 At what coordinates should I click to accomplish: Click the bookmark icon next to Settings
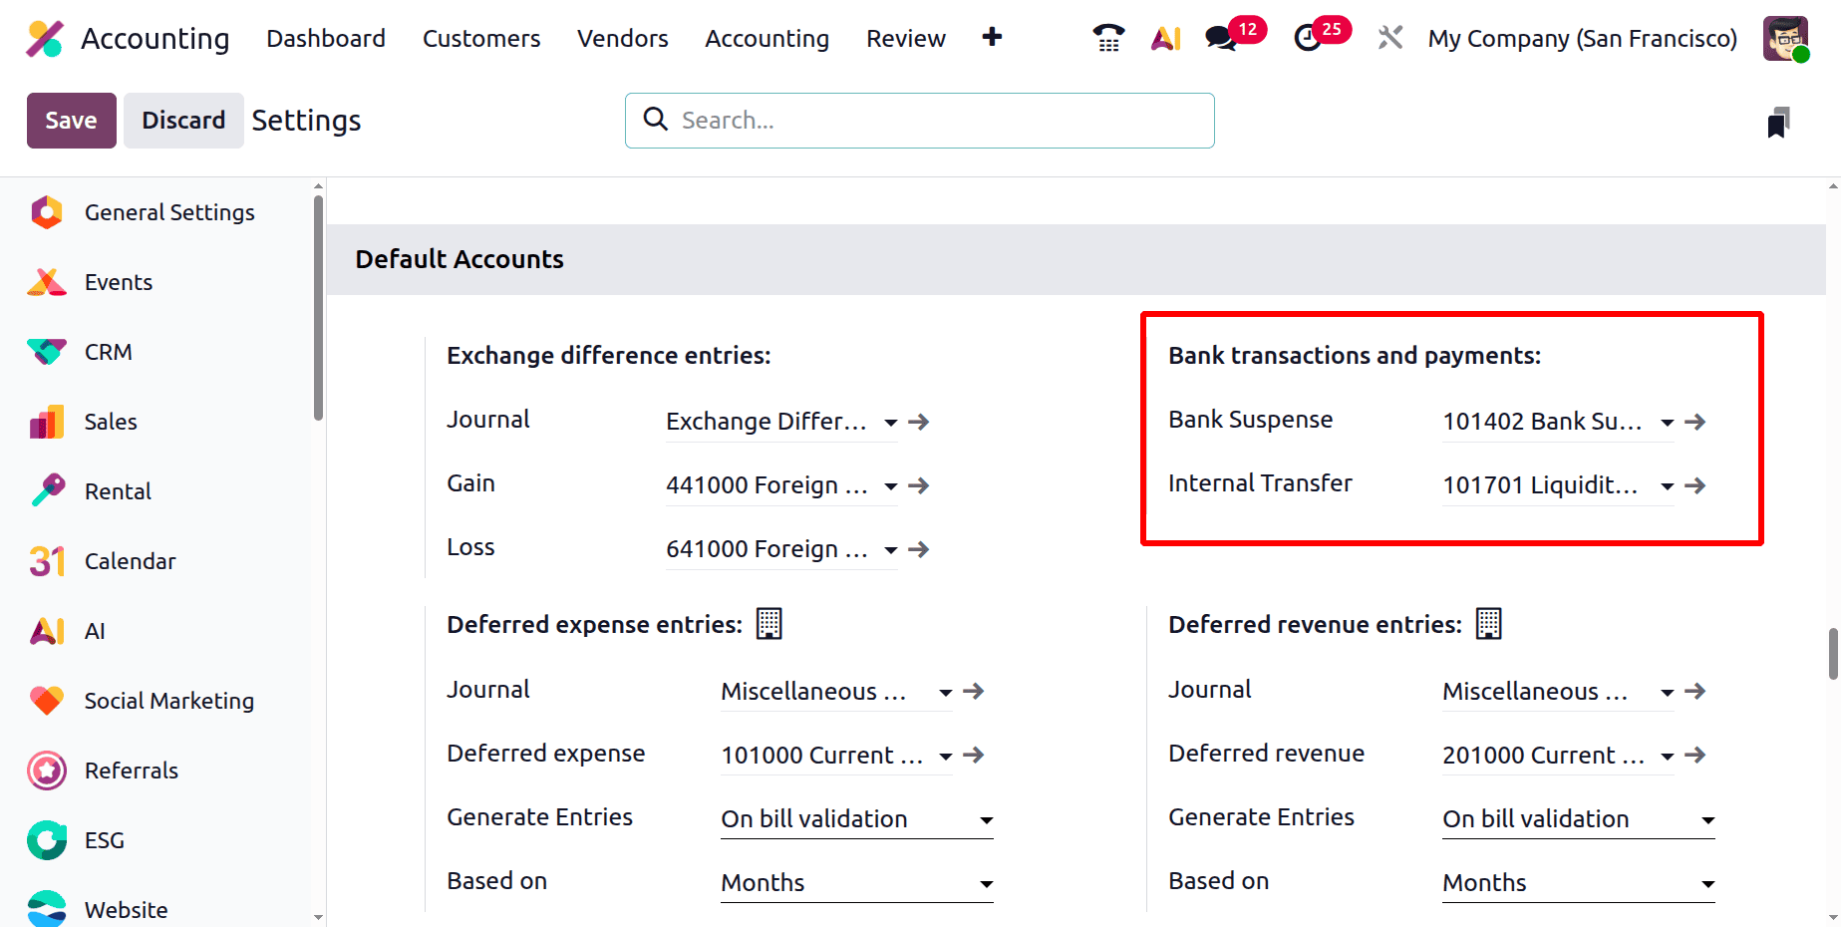(1778, 121)
